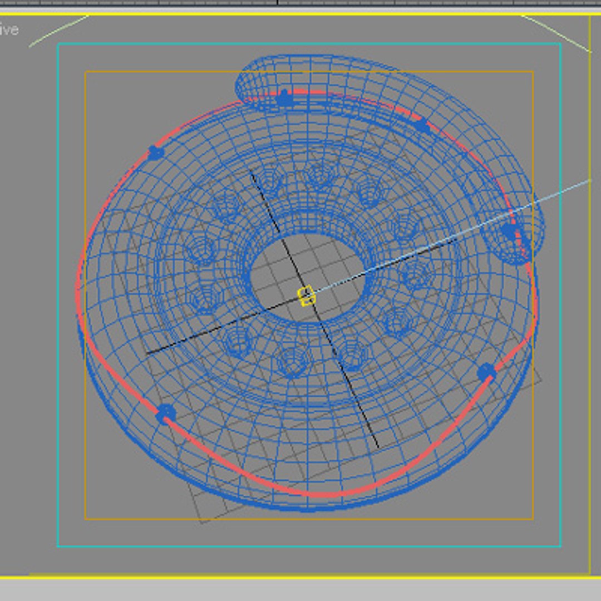Open the Perspective viewport label menu
Viewport: 601px width, 601px height.
tap(8, 30)
